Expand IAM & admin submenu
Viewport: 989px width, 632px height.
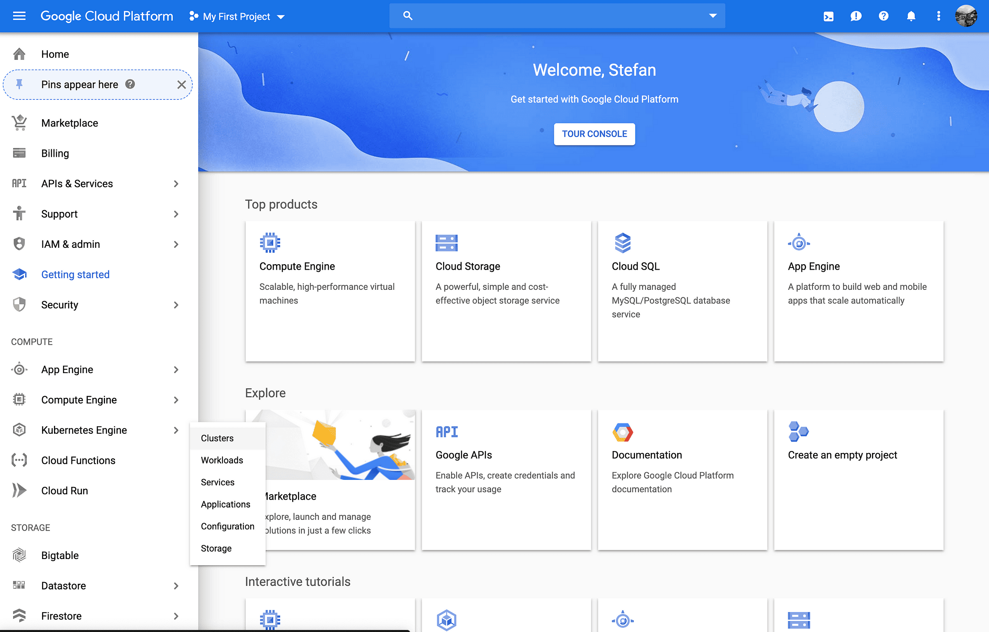(x=176, y=244)
